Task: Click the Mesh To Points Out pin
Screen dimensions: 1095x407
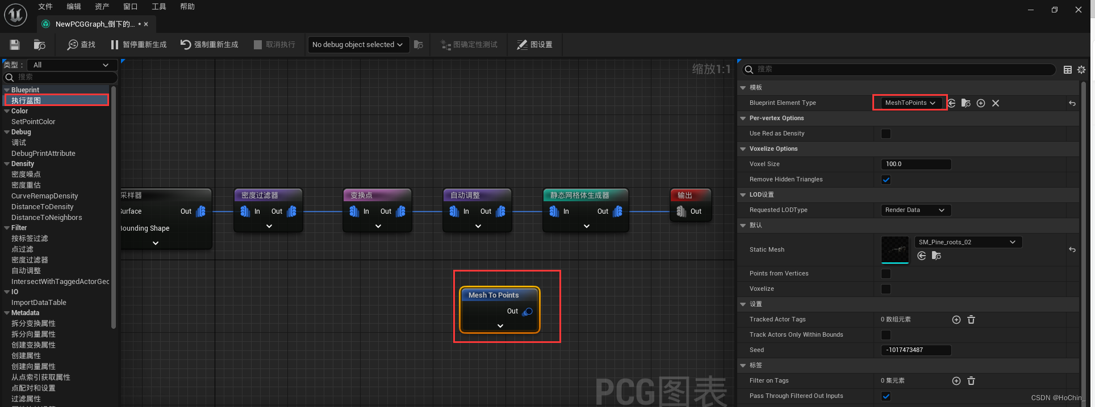Action: tap(528, 312)
